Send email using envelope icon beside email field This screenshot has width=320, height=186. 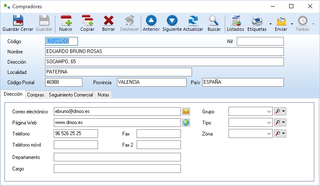186,111
